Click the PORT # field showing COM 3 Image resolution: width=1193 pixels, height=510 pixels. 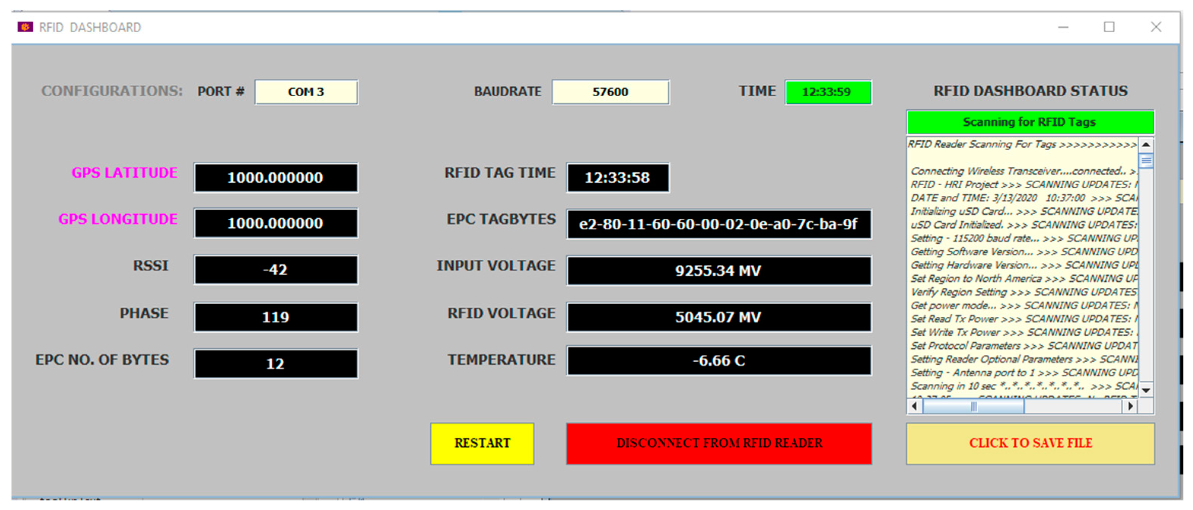click(x=305, y=92)
